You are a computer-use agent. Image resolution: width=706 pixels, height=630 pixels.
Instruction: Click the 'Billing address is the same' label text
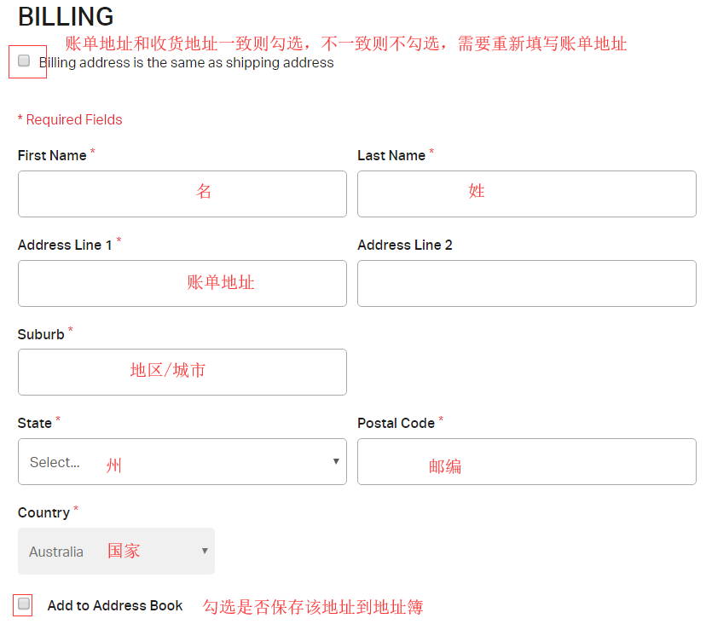coord(188,63)
